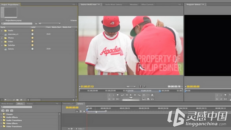Expand the Audio bin
The height and width of the screenshot is (130, 231).
(2, 31)
